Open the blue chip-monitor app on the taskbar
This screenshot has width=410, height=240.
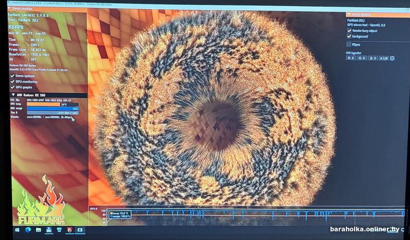pyautogui.click(x=59, y=230)
